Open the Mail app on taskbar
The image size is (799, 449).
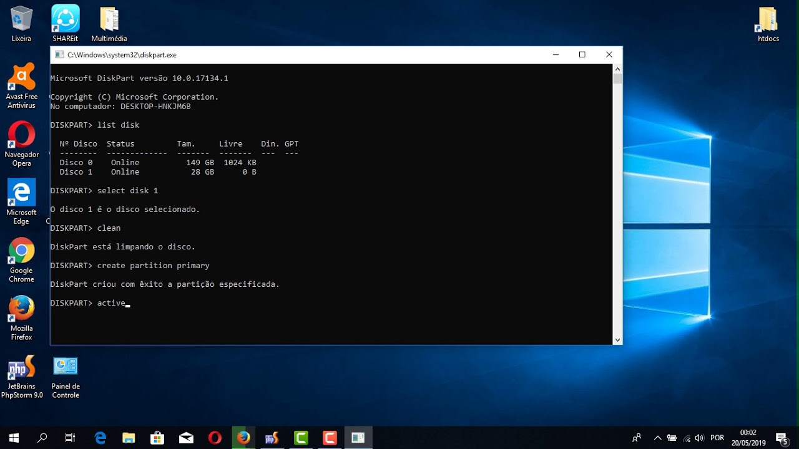tap(186, 438)
